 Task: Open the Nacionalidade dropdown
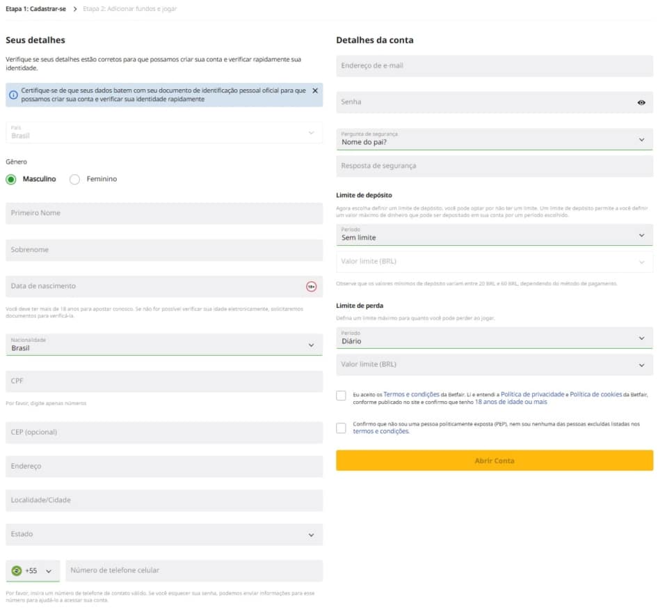pyautogui.click(x=164, y=345)
